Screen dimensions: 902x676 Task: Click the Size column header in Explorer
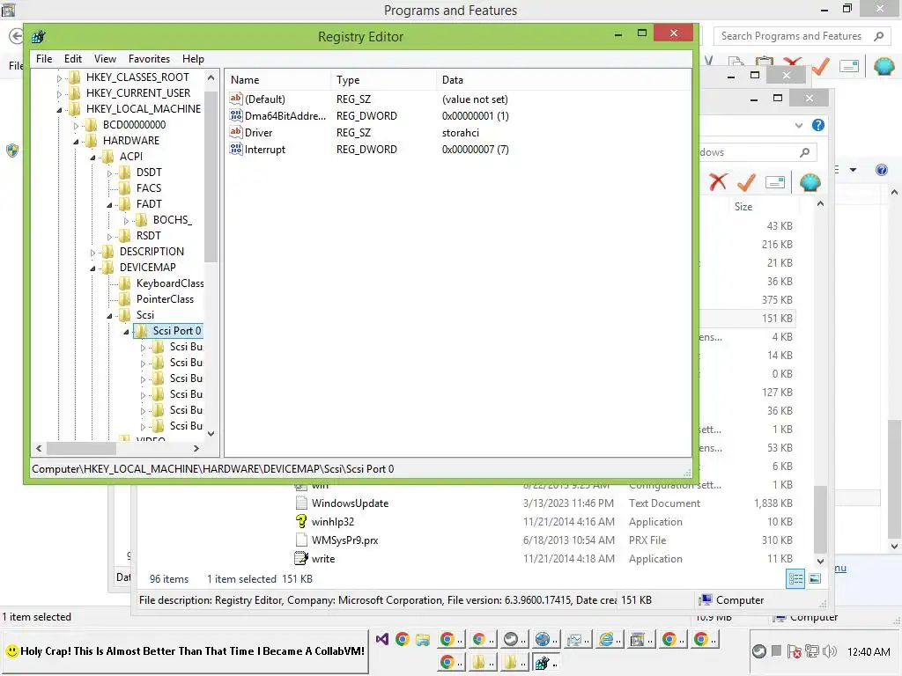[743, 206]
